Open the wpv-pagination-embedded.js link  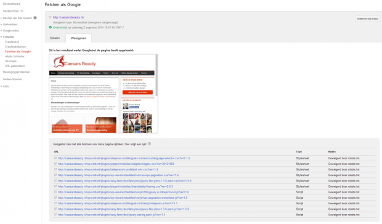[x=123, y=198]
